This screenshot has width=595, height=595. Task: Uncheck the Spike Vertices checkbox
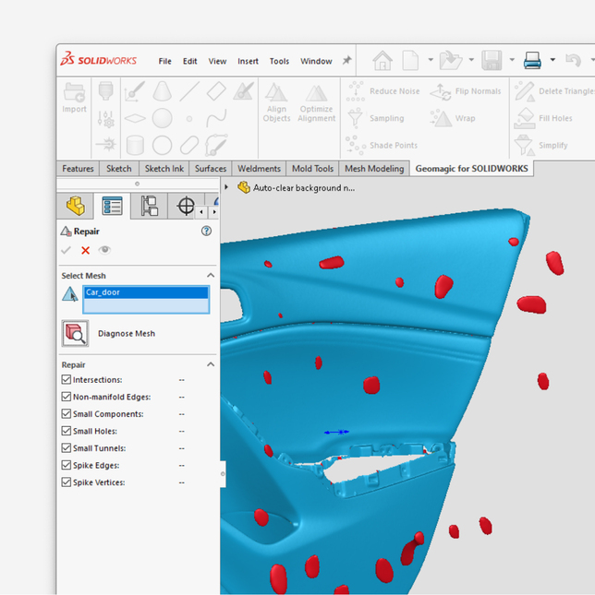click(x=67, y=482)
